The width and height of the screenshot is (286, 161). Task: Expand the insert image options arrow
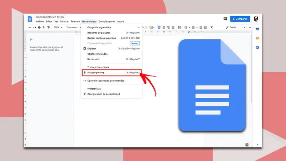coord(154,28)
